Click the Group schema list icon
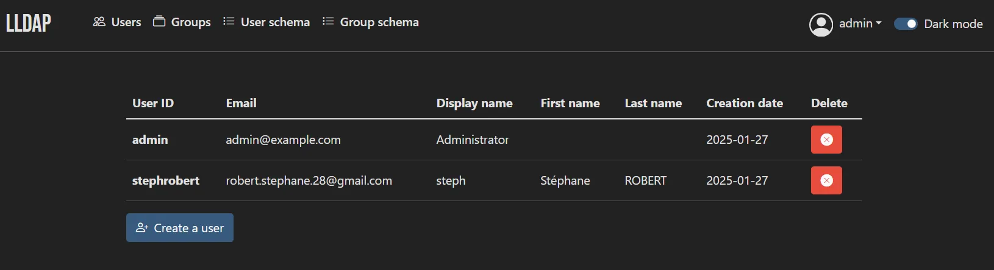This screenshot has width=994, height=270. point(328,21)
